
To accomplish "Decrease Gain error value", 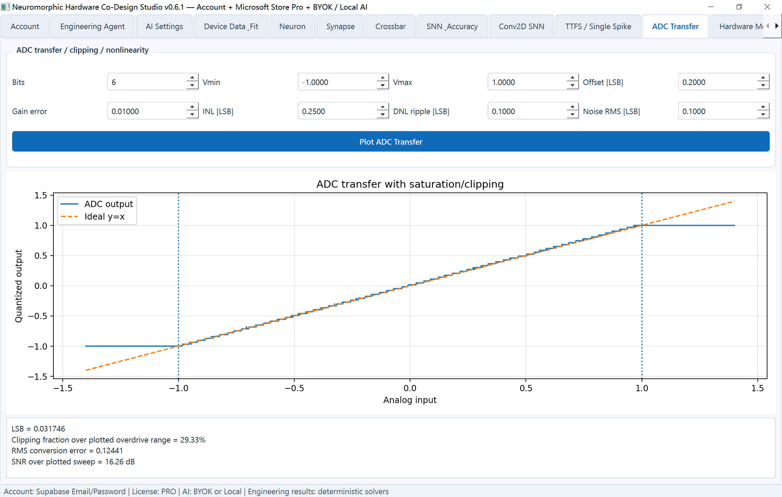I will click(192, 115).
